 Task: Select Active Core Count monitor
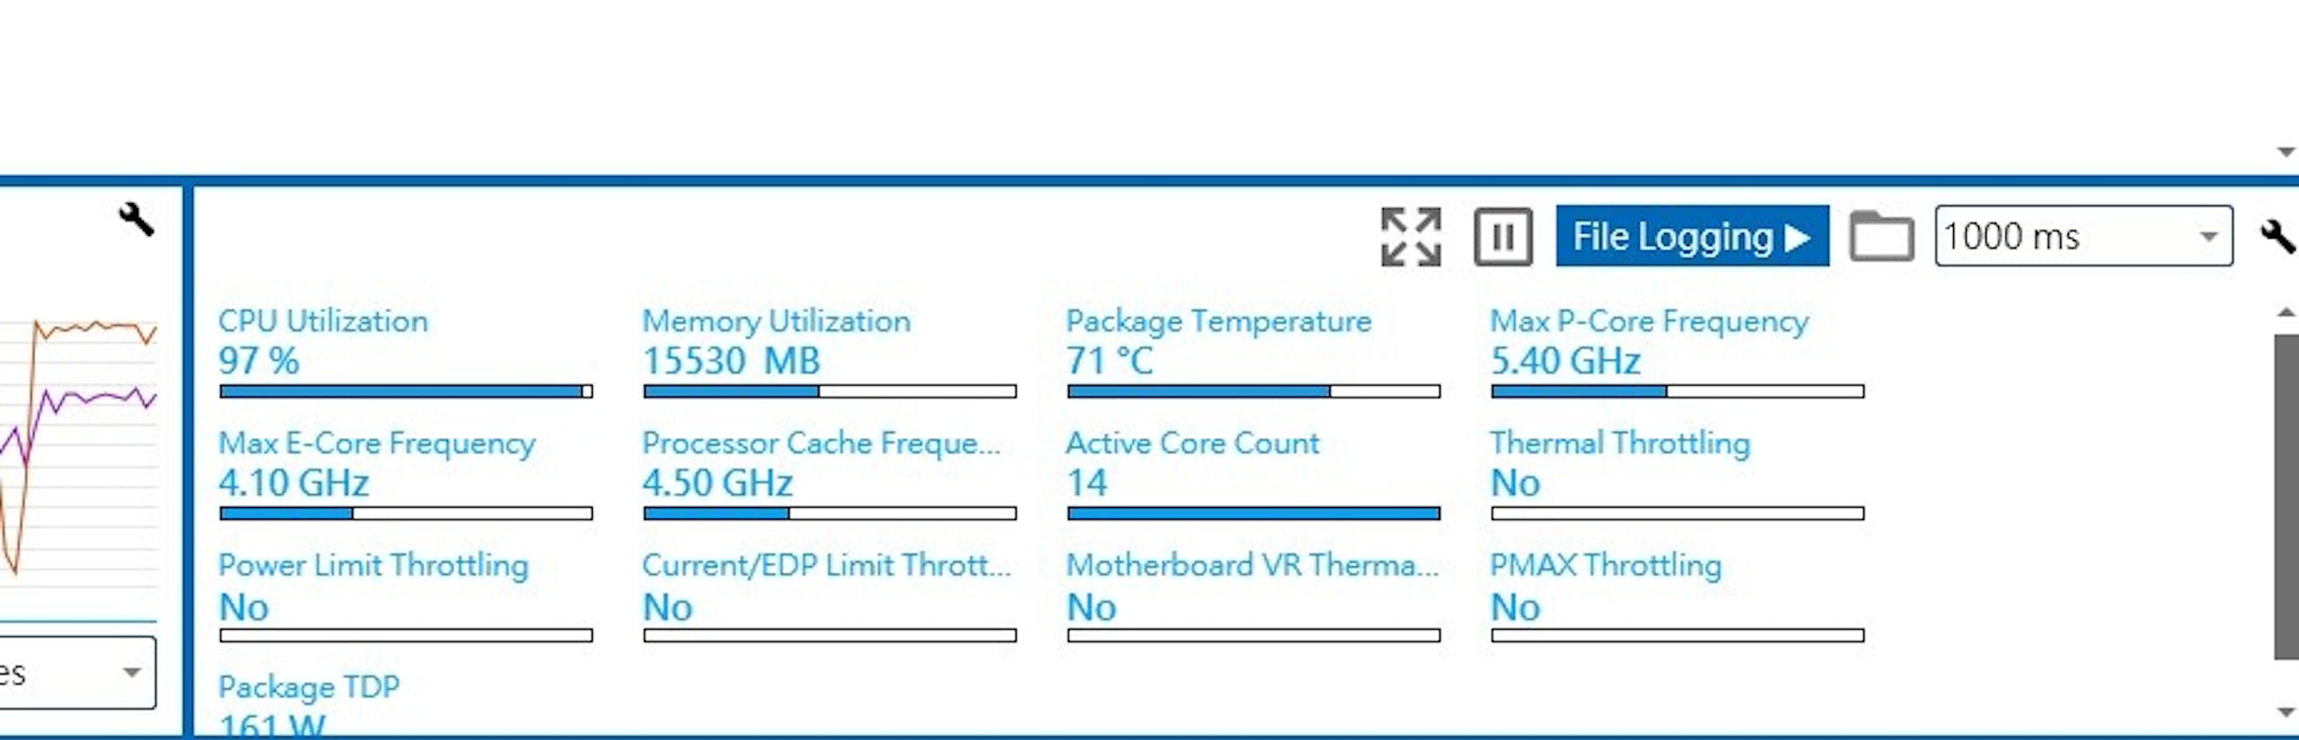click(x=1253, y=474)
